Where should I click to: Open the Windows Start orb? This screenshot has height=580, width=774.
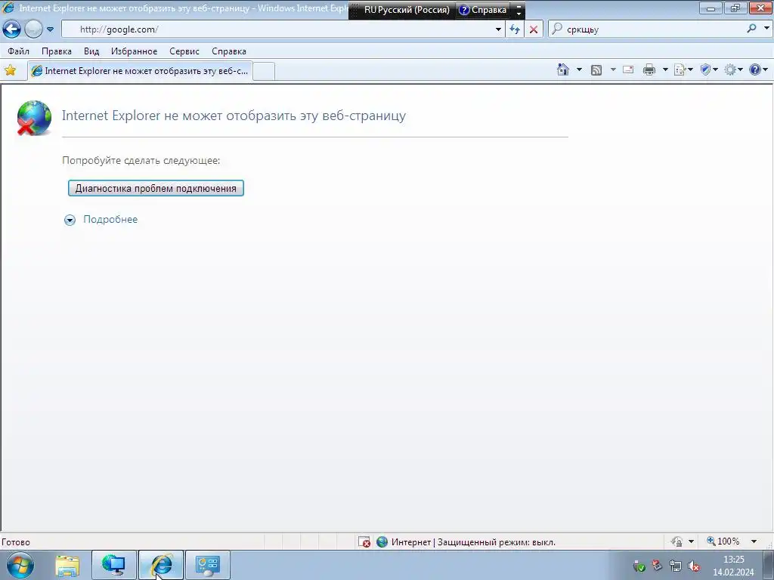20,565
